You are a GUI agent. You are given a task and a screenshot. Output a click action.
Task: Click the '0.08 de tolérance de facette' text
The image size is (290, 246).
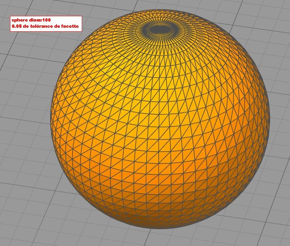coord(45,26)
